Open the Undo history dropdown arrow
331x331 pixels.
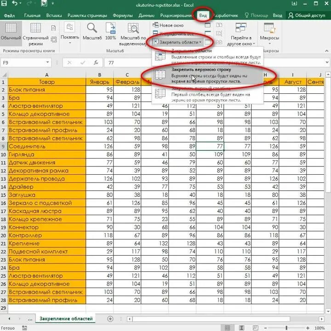20,3
